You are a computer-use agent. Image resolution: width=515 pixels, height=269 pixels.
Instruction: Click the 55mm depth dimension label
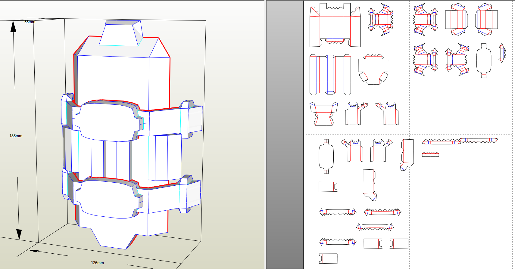click(x=30, y=22)
